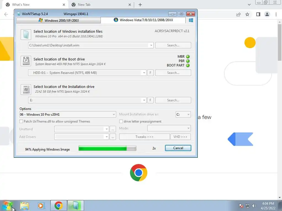Expand Installation drive E: dropdown

144,100
